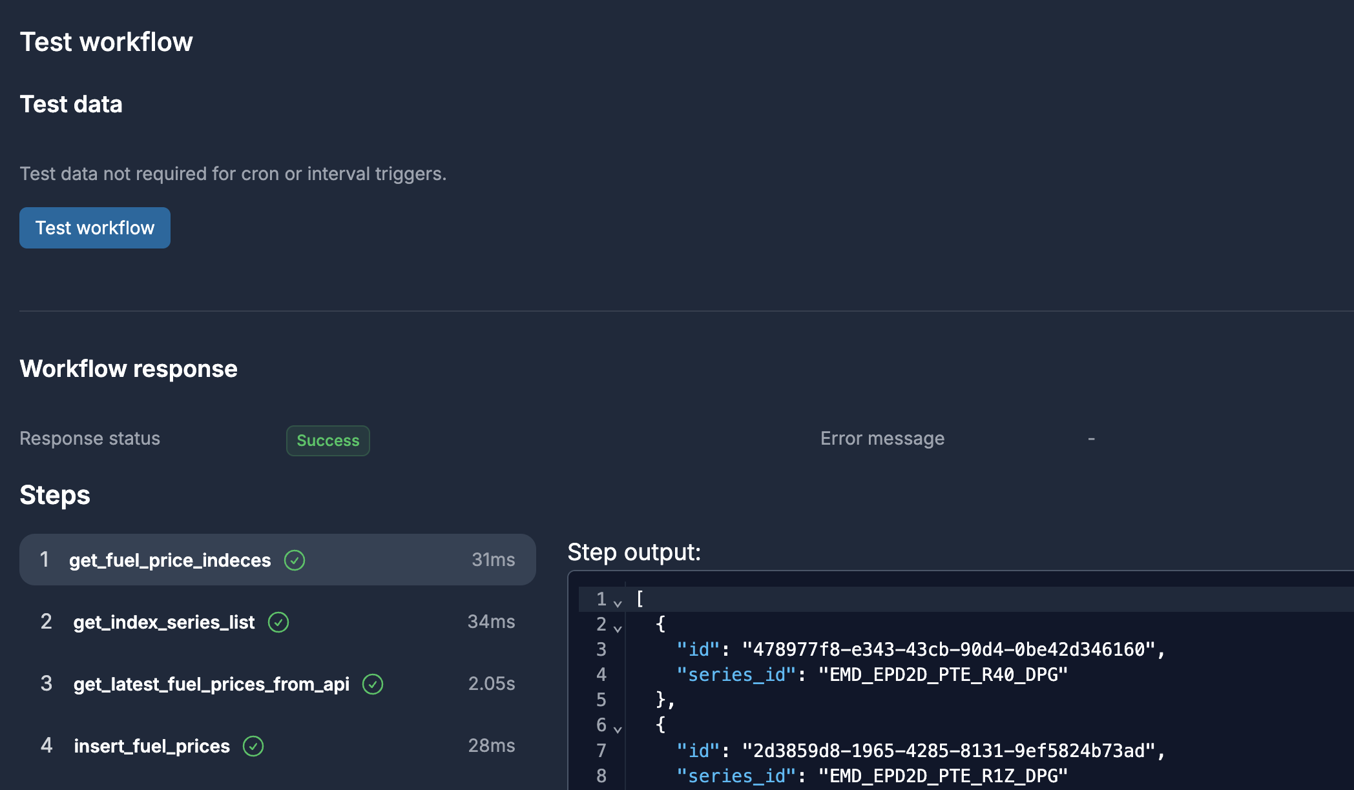Screen dimensions: 1354x790
Task: Click the 2.05s duration of step 3
Action: 491,684
